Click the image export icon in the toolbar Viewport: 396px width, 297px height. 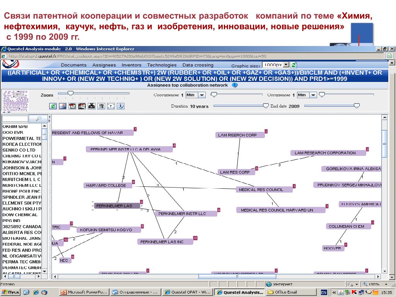coord(63,106)
